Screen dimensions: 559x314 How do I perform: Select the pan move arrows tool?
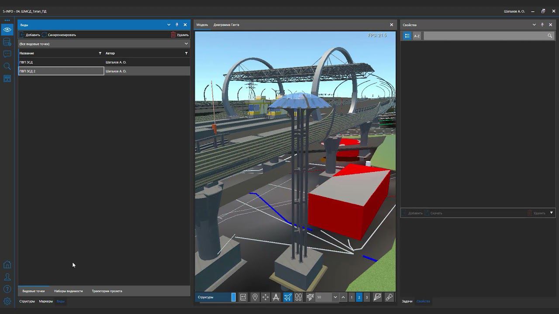pyautogui.click(x=266, y=297)
